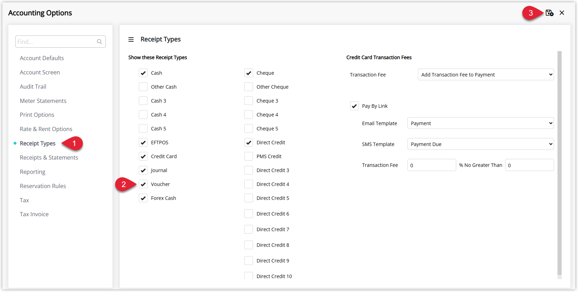Uncheck the Journal receipt type
Screen dimensions: 578x292
click(x=143, y=170)
